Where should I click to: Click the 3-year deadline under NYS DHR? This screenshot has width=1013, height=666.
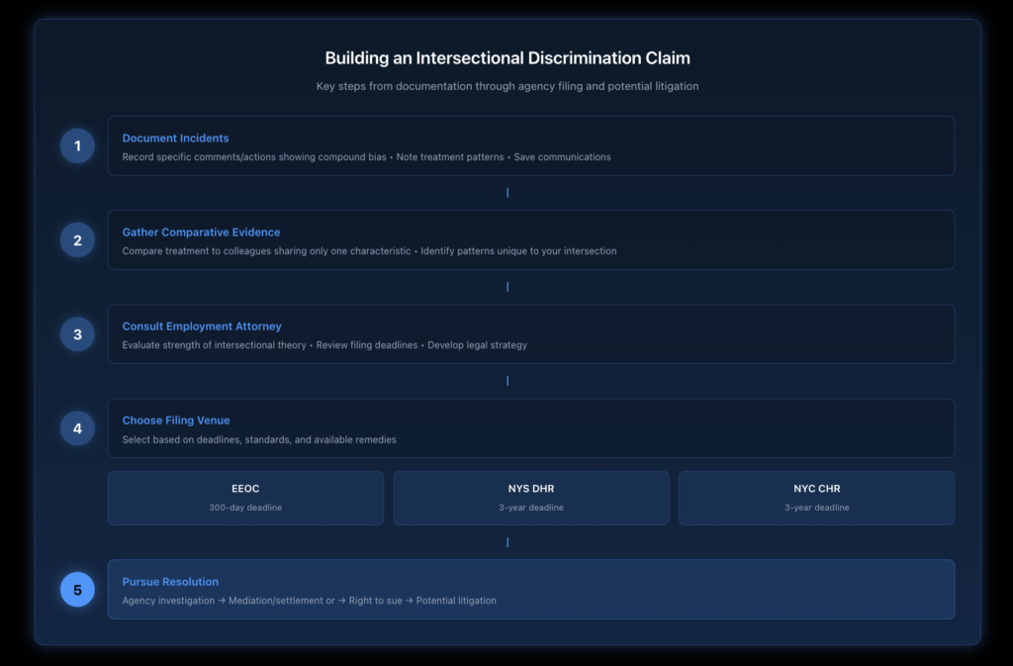(x=531, y=507)
